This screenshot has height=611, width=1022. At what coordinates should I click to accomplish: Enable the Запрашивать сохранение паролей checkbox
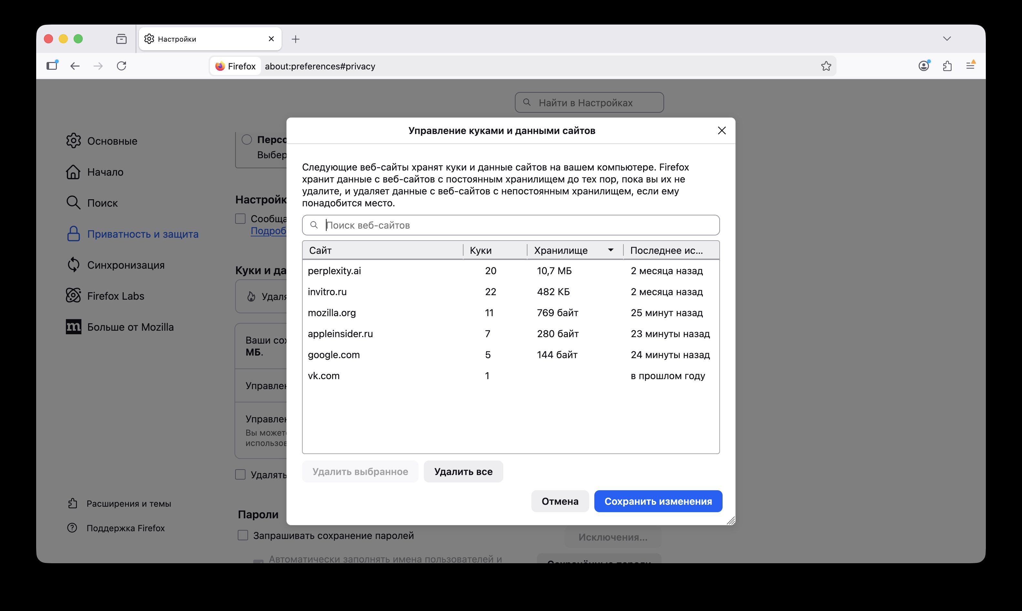[x=243, y=535]
